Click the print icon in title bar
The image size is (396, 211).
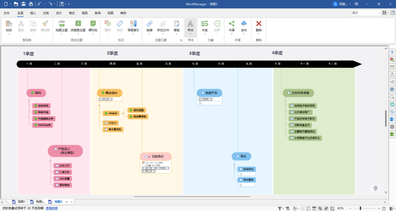pos(31,4)
